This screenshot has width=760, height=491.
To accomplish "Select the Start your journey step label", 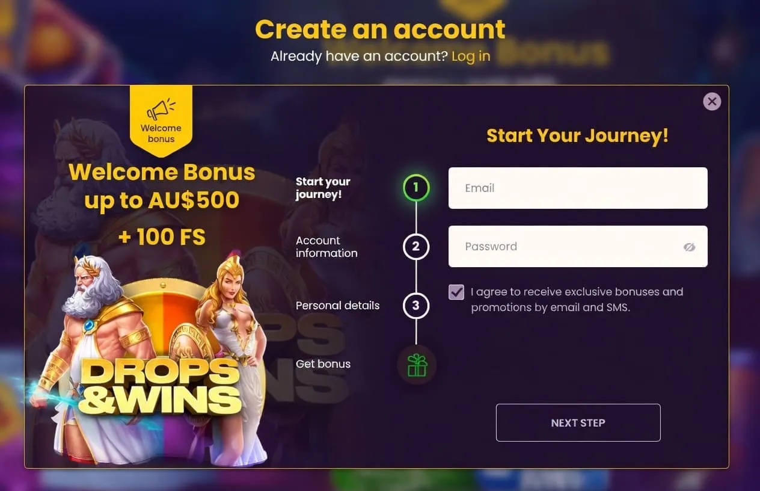I will [x=323, y=188].
